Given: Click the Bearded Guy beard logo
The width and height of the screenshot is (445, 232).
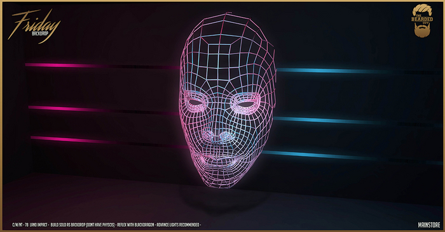Looking at the screenshot, I should tap(422, 21).
